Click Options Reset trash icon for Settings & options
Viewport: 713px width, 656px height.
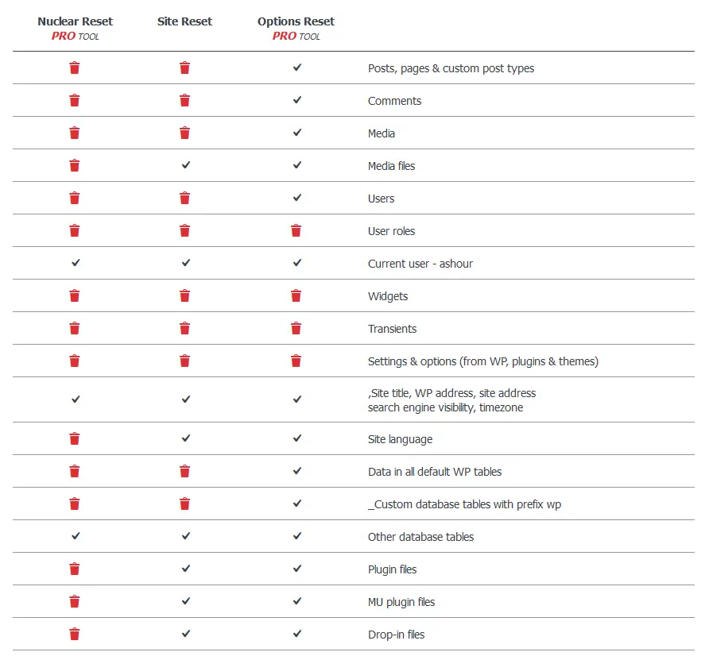pyautogui.click(x=296, y=361)
